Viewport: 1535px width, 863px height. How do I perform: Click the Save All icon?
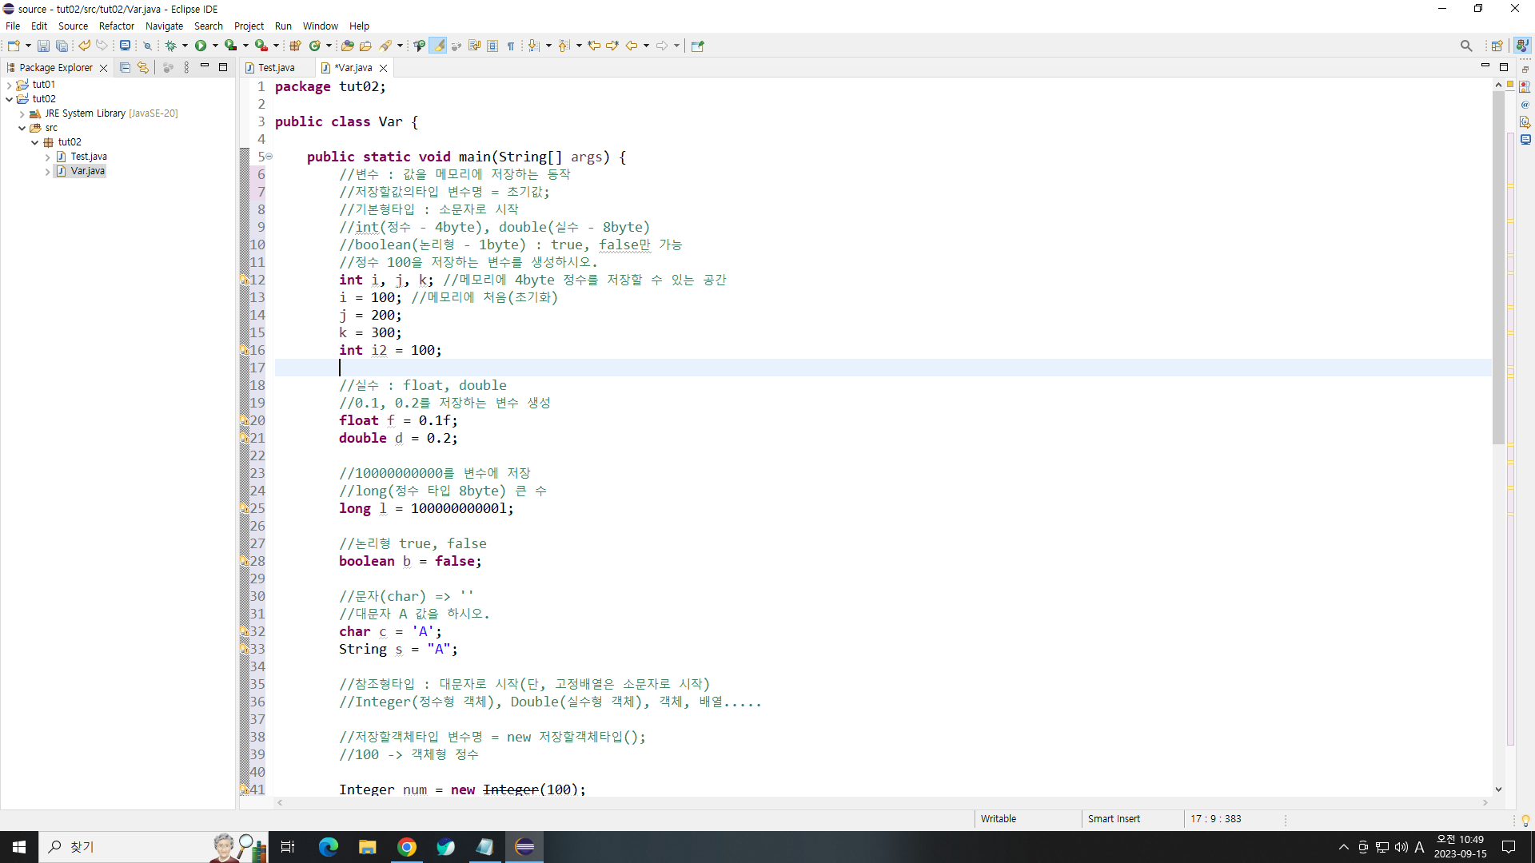point(62,46)
